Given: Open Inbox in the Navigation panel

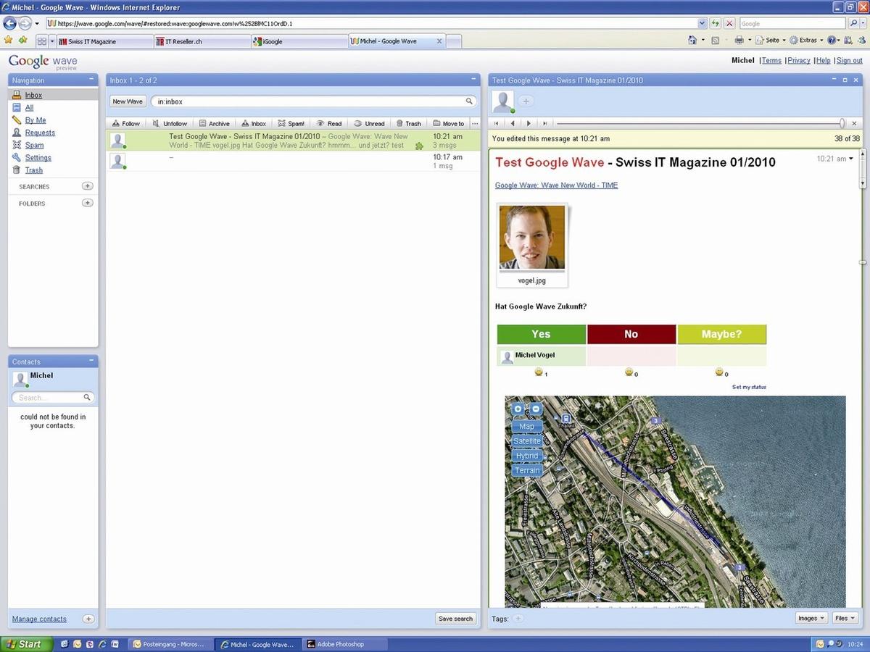Looking at the screenshot, I should [33, 95].
